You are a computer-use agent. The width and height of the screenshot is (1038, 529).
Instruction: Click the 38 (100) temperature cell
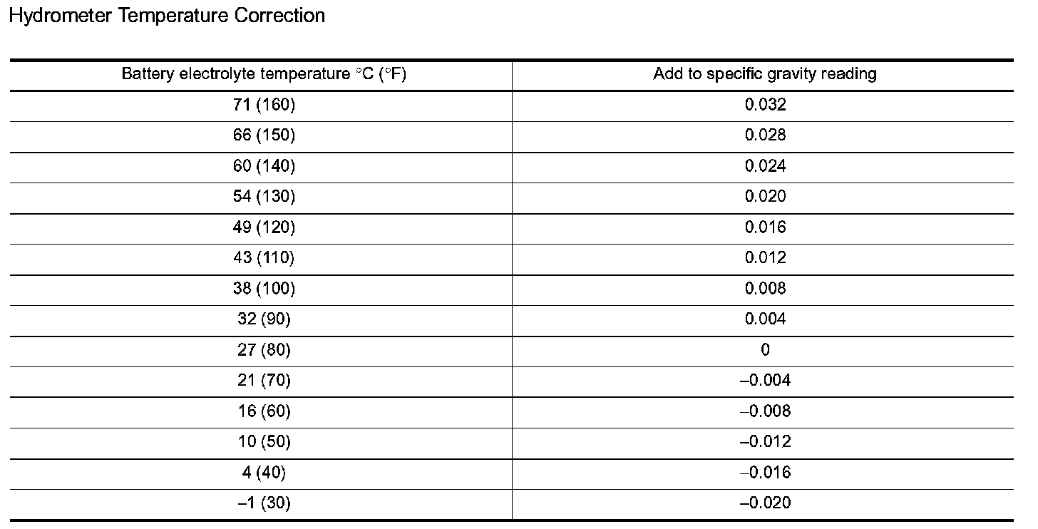coord(264,289)
